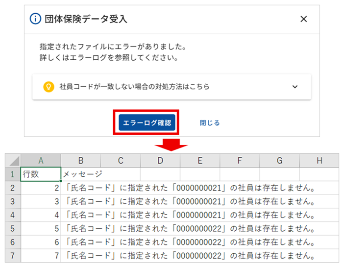Select column E header
Image resolution: width=343 pixels, height=266 pixels.
(x=200, y=161)
